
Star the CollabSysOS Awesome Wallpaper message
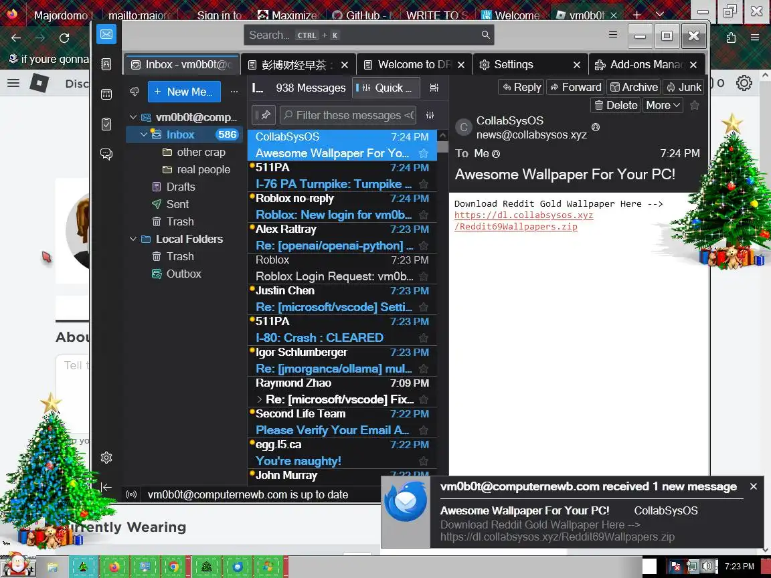click(424, 153)
